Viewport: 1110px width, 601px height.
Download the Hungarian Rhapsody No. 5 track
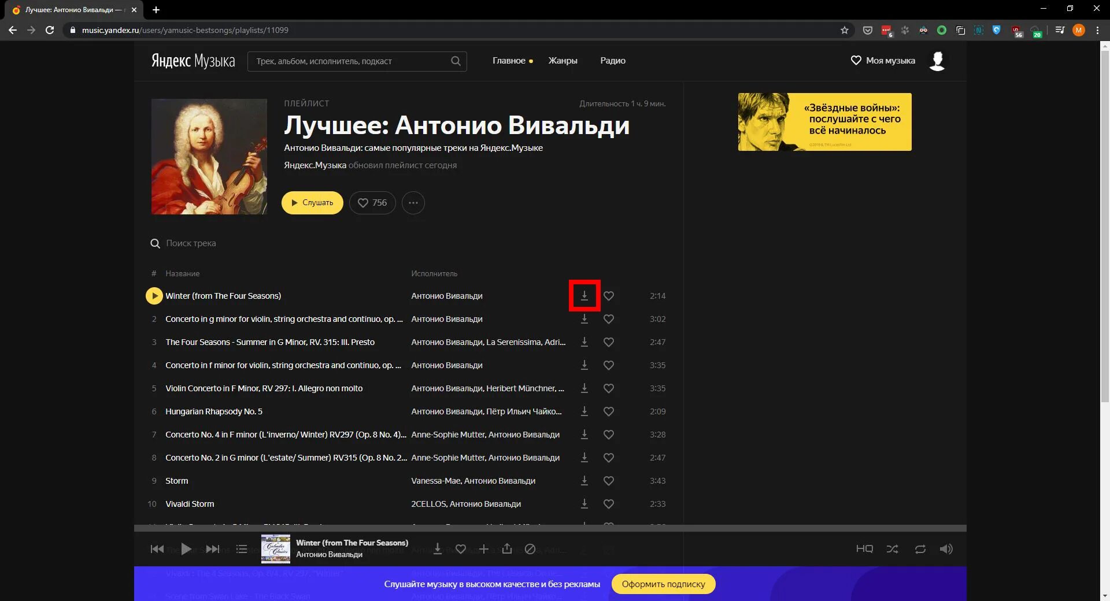point(584,411)
